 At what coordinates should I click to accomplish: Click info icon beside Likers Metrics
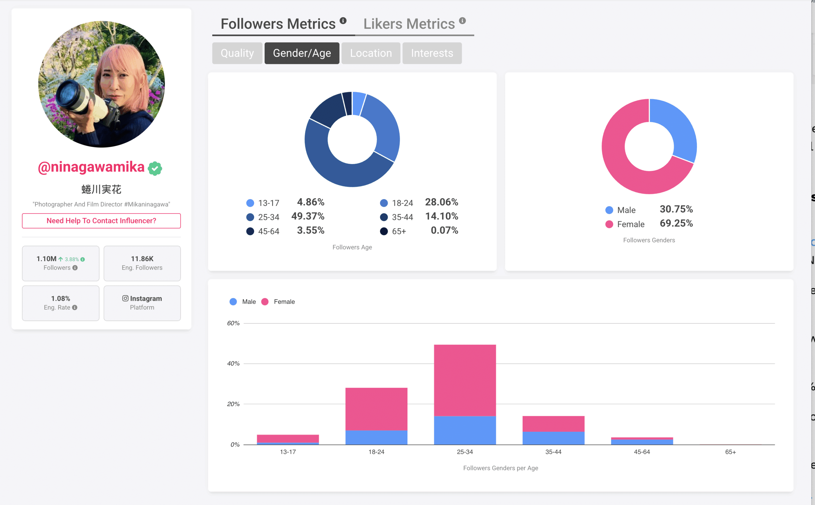click(462, 21)
